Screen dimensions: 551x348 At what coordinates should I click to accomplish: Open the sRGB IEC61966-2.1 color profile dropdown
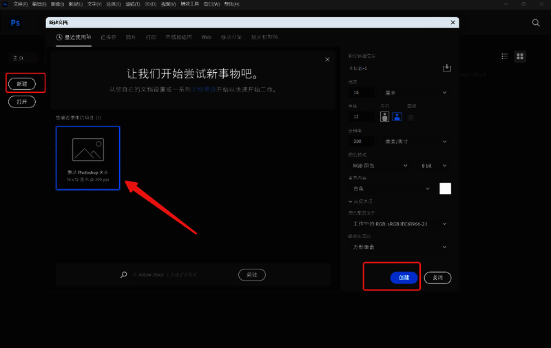[x=399, y=224]
